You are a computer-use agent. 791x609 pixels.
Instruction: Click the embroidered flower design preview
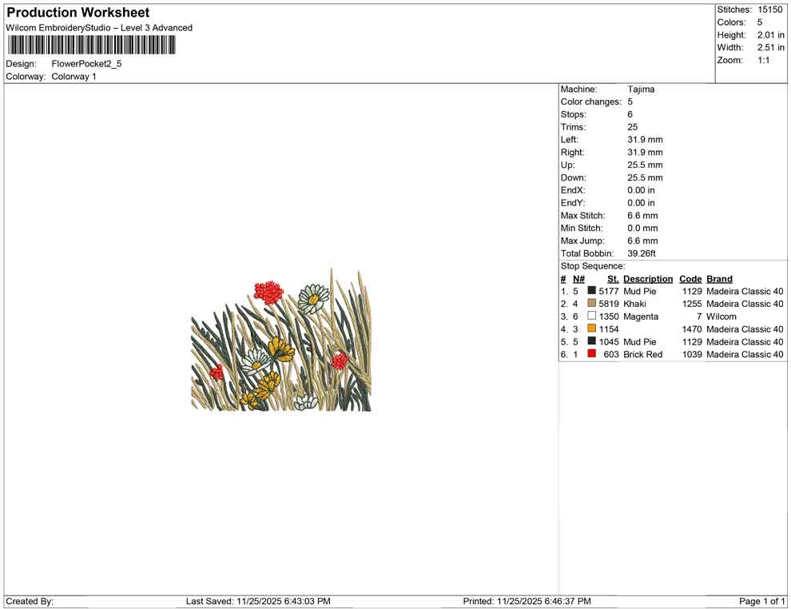pos(281,340)
